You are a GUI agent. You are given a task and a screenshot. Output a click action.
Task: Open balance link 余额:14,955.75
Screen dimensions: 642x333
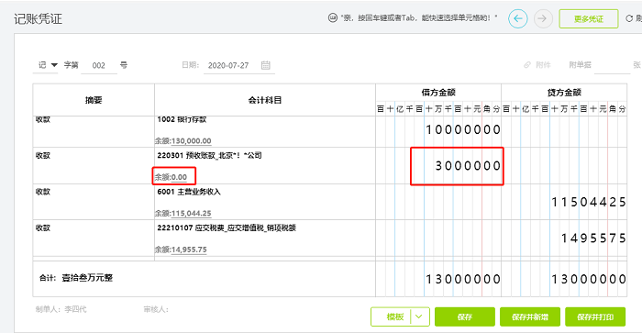click(181, 250)
